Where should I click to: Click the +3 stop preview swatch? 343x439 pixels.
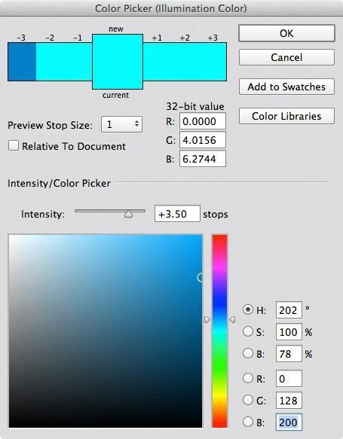(x=213, y=62)
